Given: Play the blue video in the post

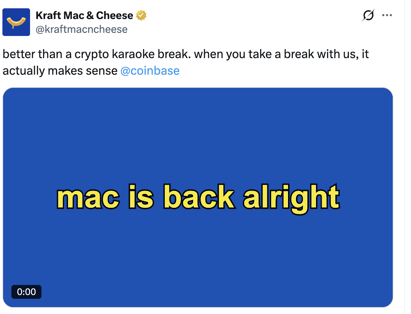Looking at the screenshot, I should (198, 145).
